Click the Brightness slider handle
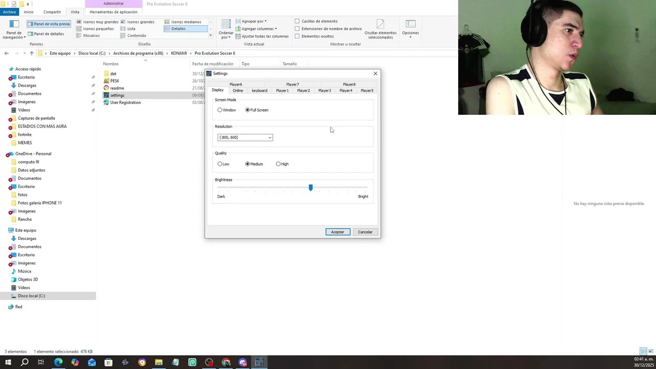656x369 pixels. (311, 188)
